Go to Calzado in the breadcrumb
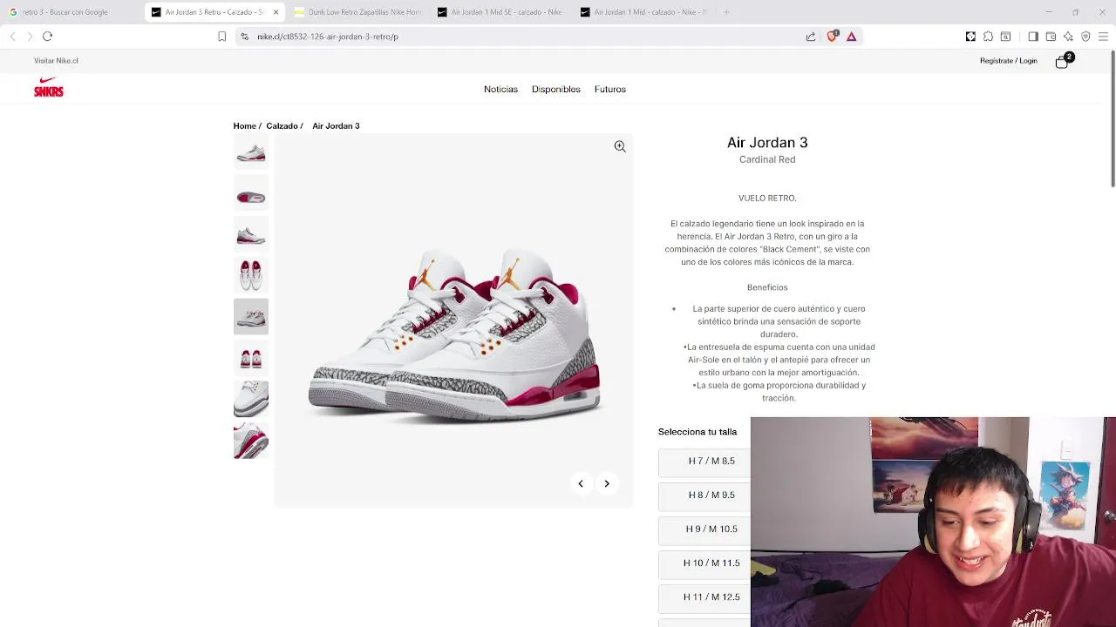This screenshot has width=1116, height=627. tap(282, 126)
